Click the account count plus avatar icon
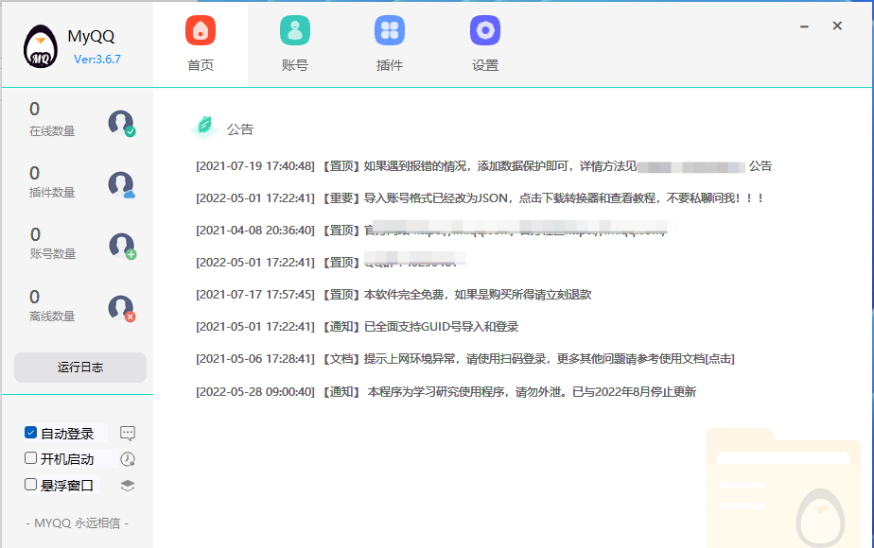Viewport: 874px width, 548px height. 120,246
